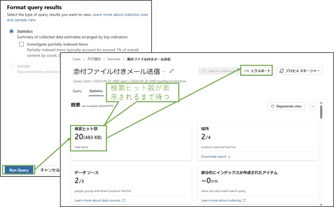Switch to the Statistics tab
This screenshot has height=207, width=334.
(96, 91)
